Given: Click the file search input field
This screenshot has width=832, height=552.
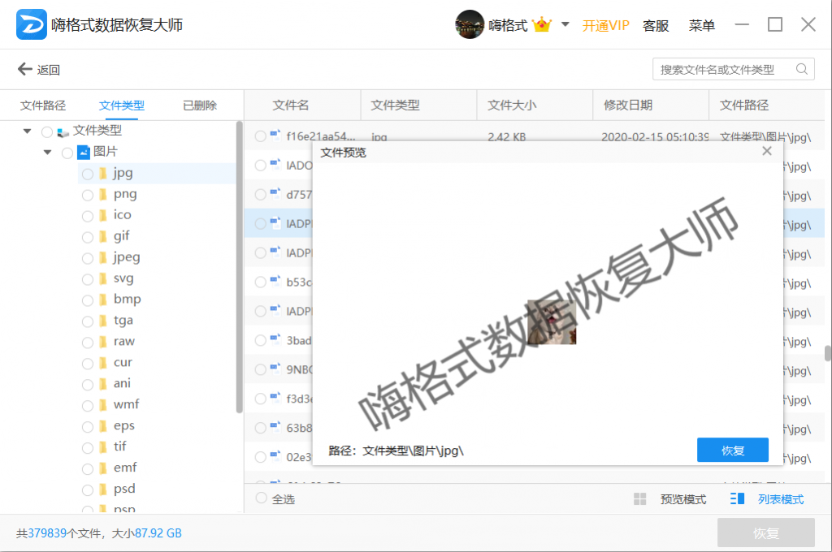Looking at the screenshot, I should click(734, 69).
